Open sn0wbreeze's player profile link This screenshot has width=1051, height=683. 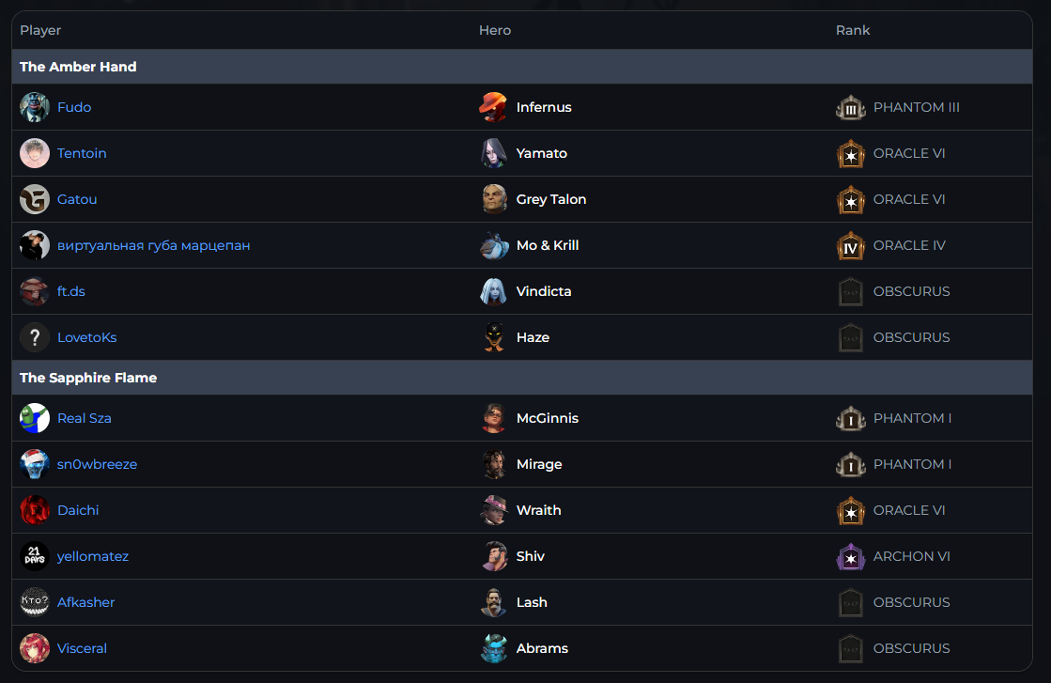(x=97, y=464)
